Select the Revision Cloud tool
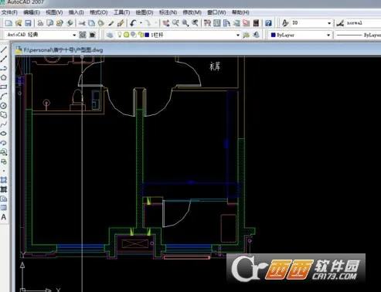The height and width of the screenshot is (292, 381). click(x=4, y=115)
